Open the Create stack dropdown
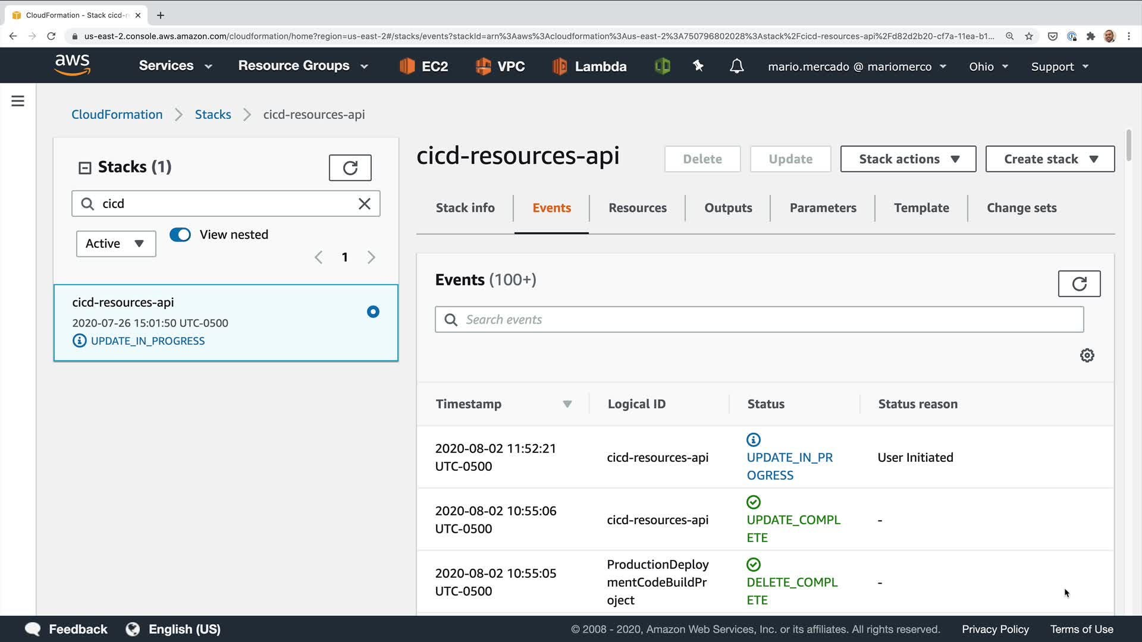Image resolution: width=1142 pixels, height=642 pixels. pyautogui.click(x=1050, y=159)
